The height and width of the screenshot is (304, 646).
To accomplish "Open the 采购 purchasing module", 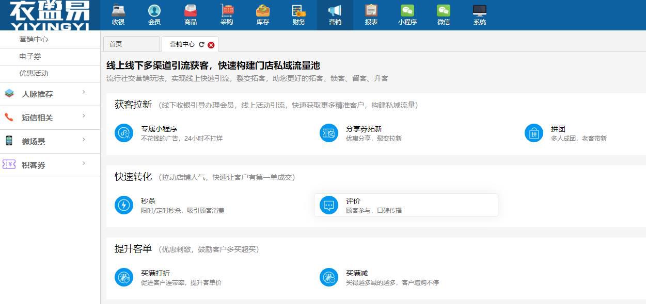I will tap(226, 15).
